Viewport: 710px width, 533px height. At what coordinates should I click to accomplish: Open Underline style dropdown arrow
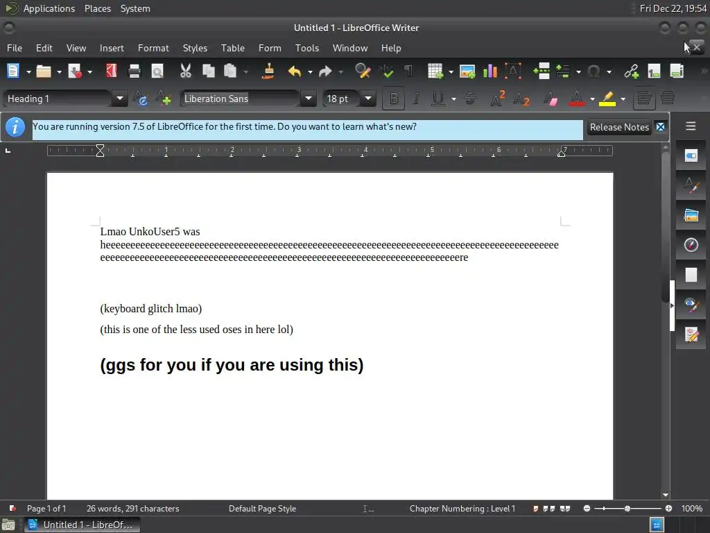pos(453,99)
